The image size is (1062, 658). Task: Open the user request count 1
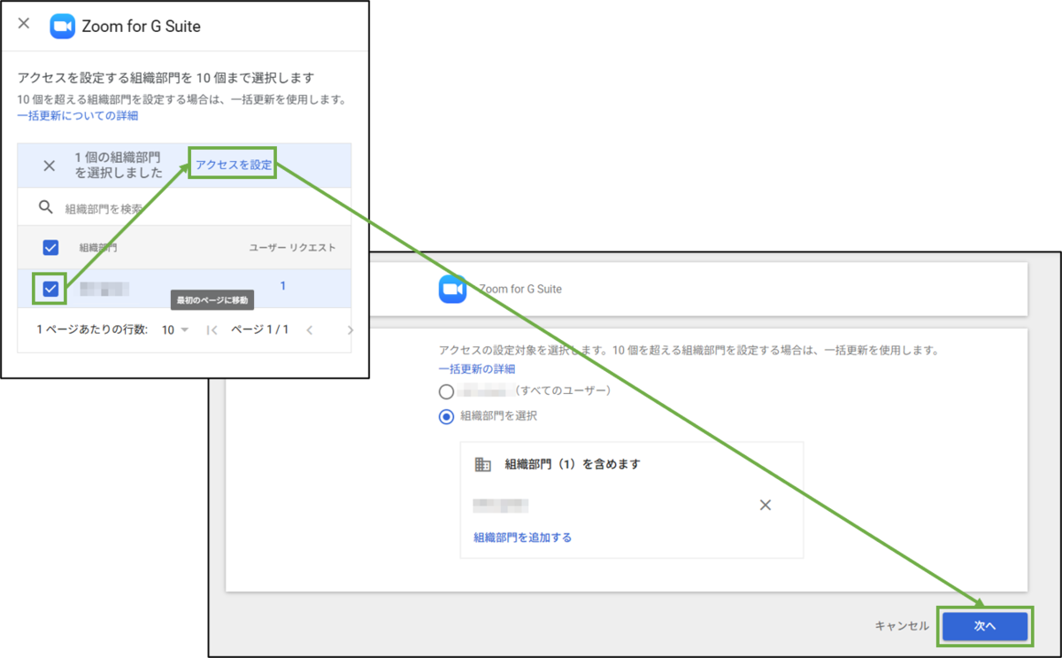pos(283,286)
